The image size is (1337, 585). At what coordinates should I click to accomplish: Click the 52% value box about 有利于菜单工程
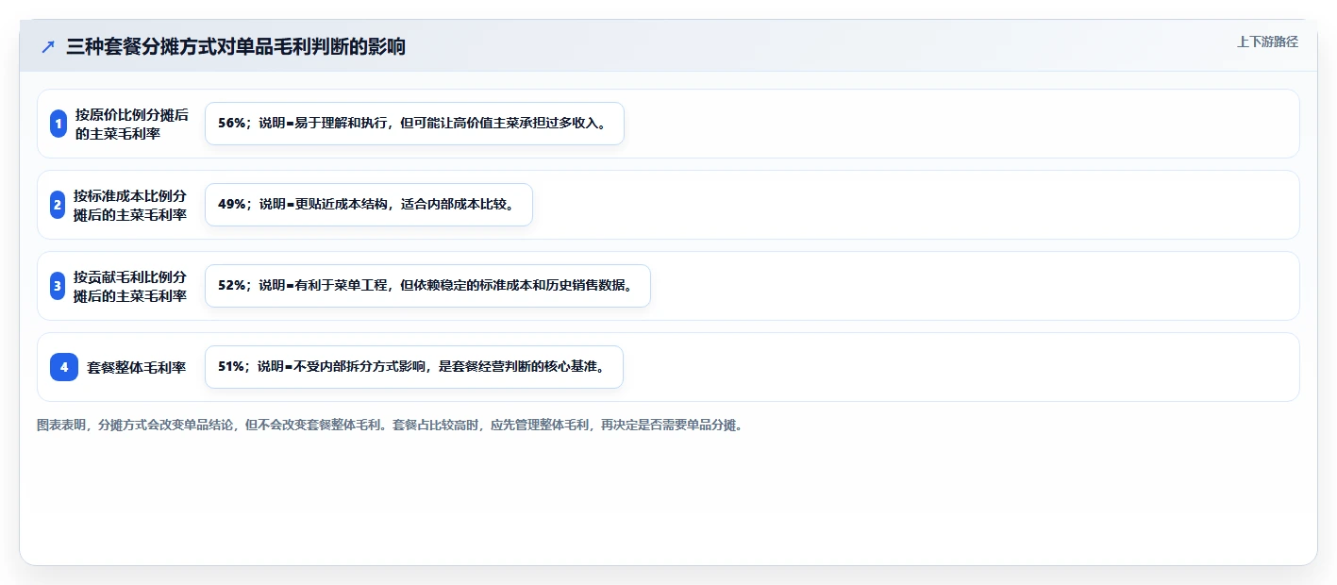[427, 286]
